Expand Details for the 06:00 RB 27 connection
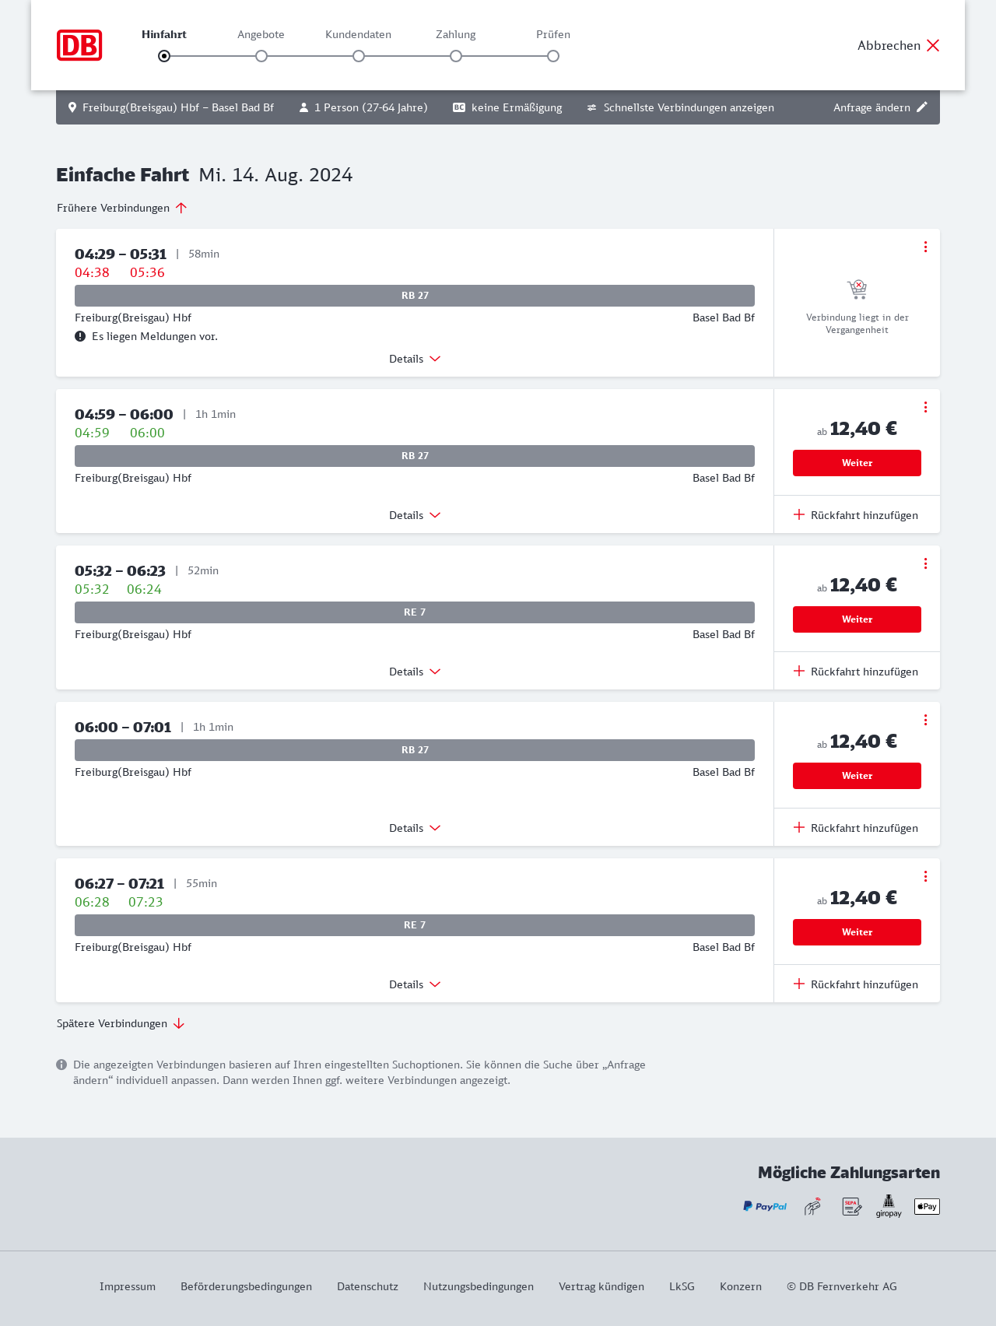 click(x=415, y=828)
